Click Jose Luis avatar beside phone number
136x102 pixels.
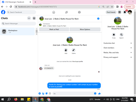[x=41, y=68]
